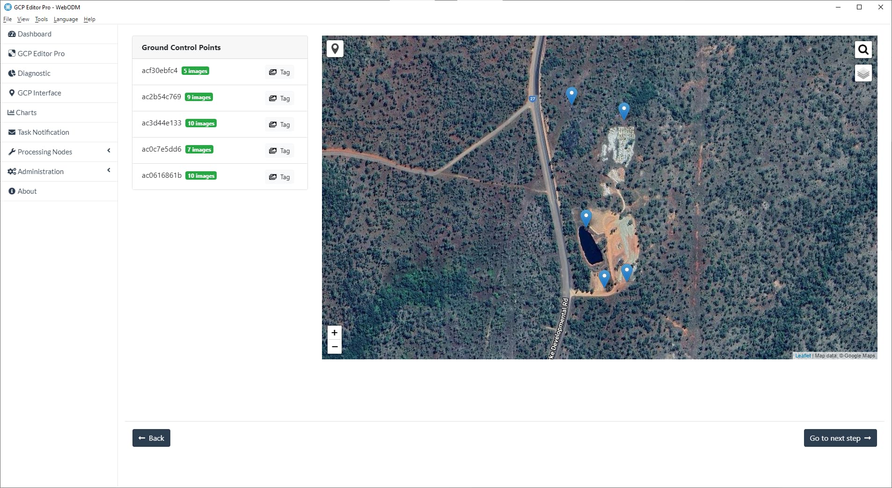The width and height of the screenshot is (892, 488).
Task: Click the northernmost blue map marker
Action: (x=571, y=95)
